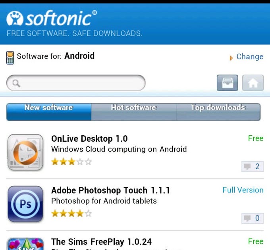This screenshot has height=250, width=270.
Task: Click the Full Version label
Action: (243, 190)
